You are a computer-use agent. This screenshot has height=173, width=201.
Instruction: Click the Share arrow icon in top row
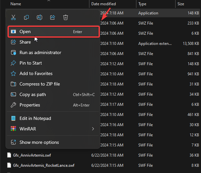[53, 17]
